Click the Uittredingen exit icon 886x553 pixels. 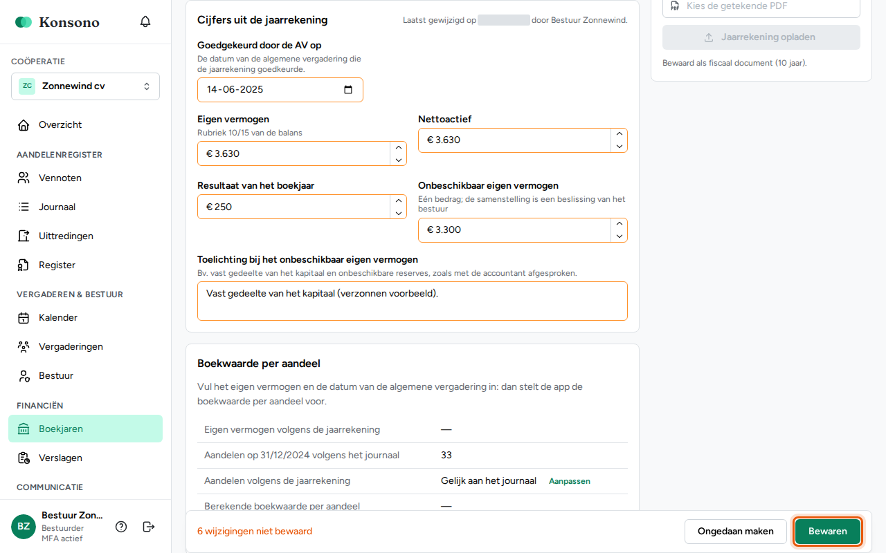(x=24, y=236)
